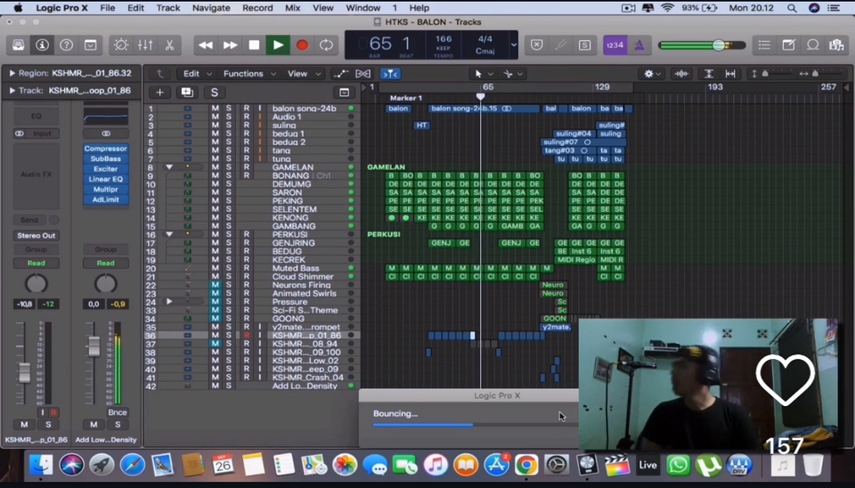Click the Rewind transport button

pos(206,45)
